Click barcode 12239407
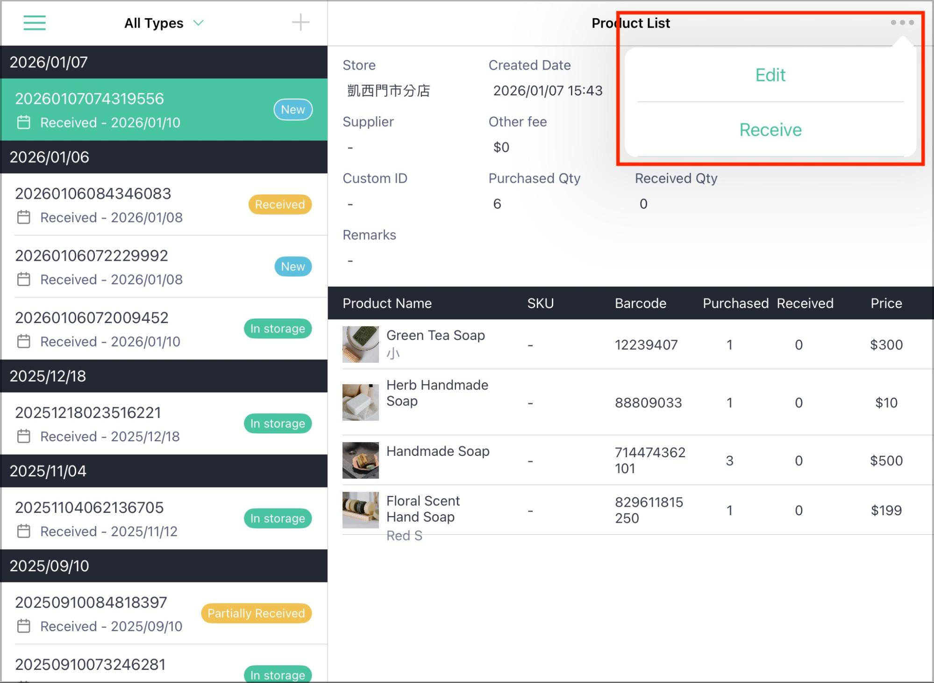The image size is (934, 683). coord(646,345)
